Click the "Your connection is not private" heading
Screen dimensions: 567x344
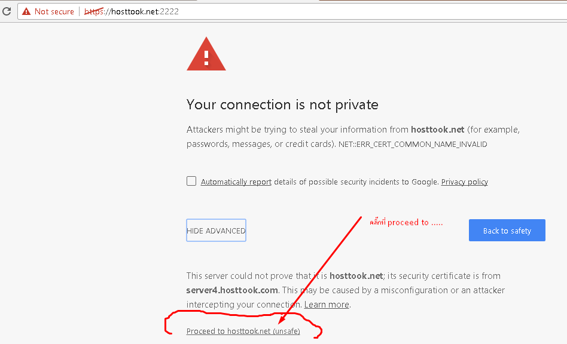coord(282,105)
